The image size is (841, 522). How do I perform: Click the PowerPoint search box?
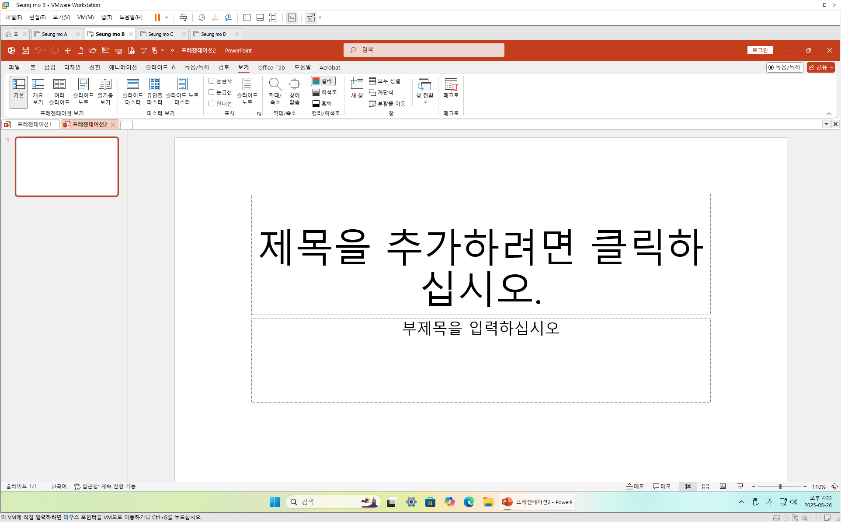pyautogui.click(x=424, y=50)
